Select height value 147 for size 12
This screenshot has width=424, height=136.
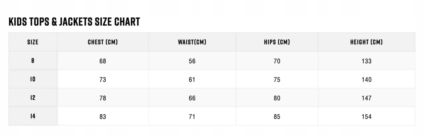tap(366, 98)
